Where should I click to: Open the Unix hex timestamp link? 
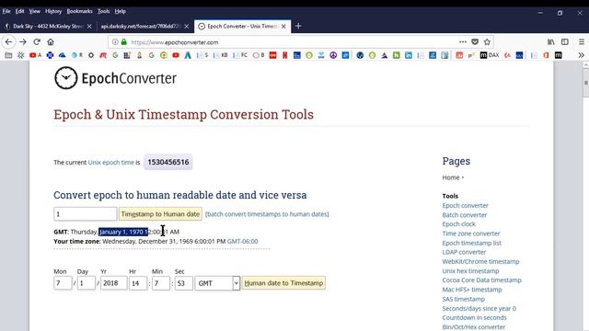click(x=470, y=271)
